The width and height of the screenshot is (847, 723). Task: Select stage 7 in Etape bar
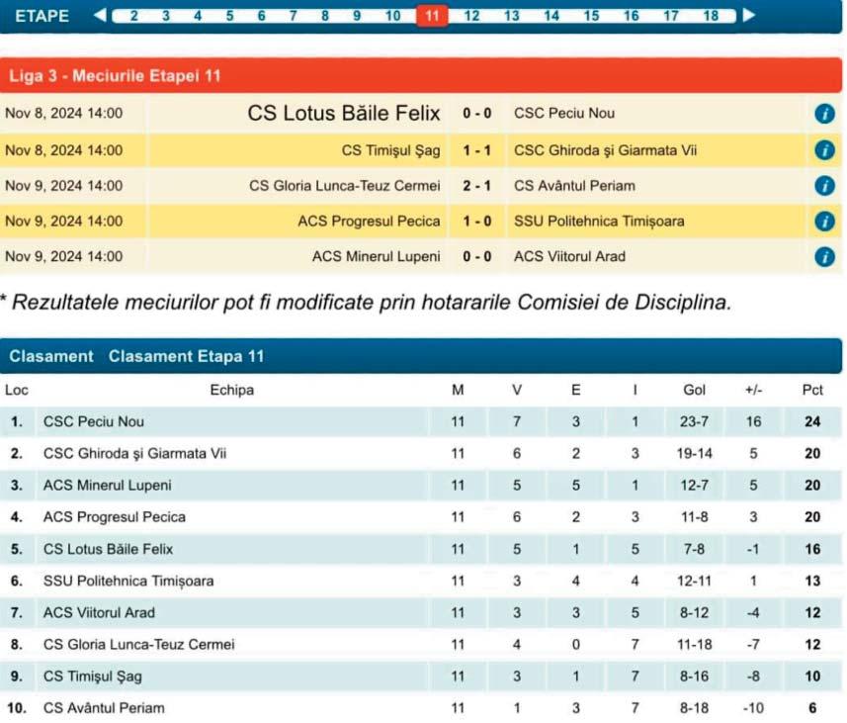(x=294, y=16)
